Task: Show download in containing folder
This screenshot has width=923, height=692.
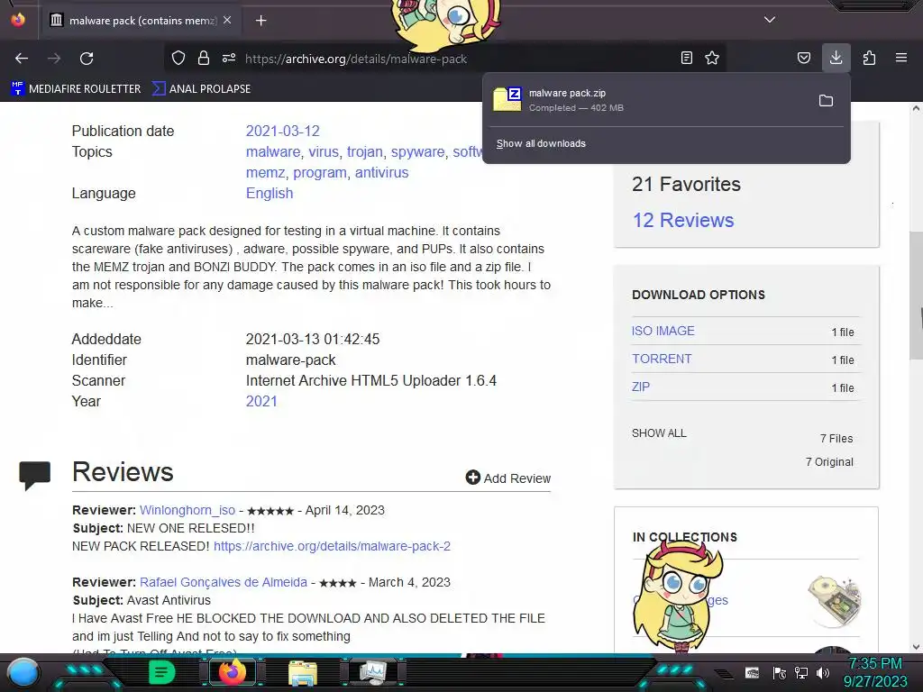Action: tap(826, 101)
